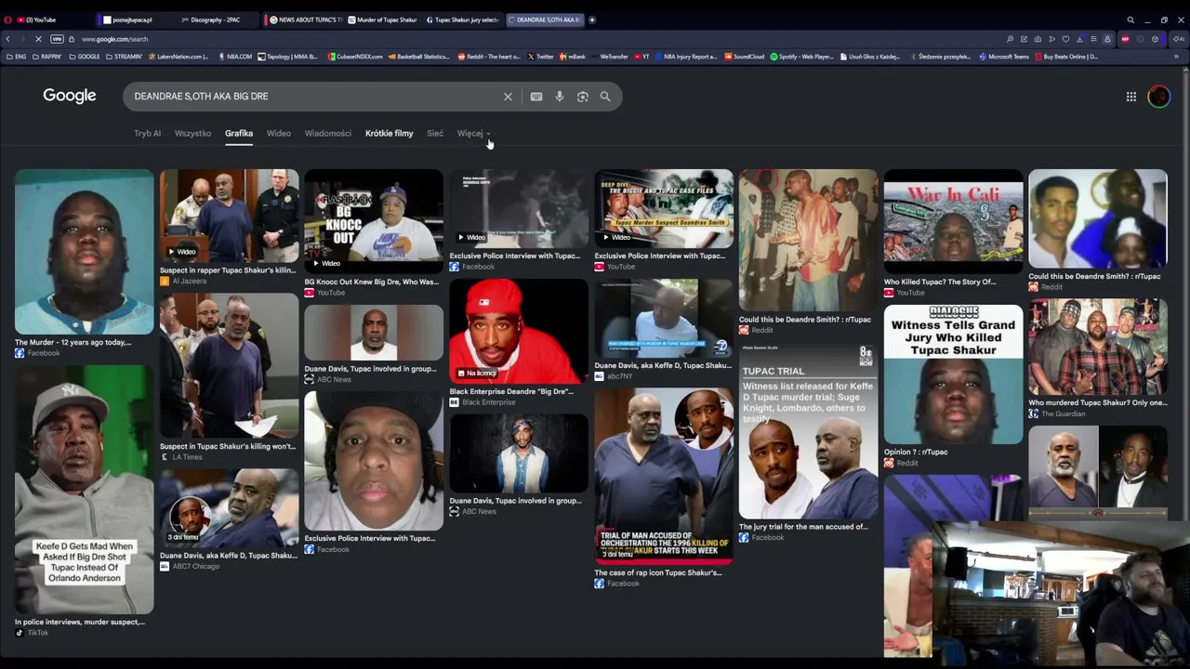This screenshot has height=669, width=1190.
Task: Open 'The case of rap icon Tupac Shakur's' result
Action: point(664,477)
